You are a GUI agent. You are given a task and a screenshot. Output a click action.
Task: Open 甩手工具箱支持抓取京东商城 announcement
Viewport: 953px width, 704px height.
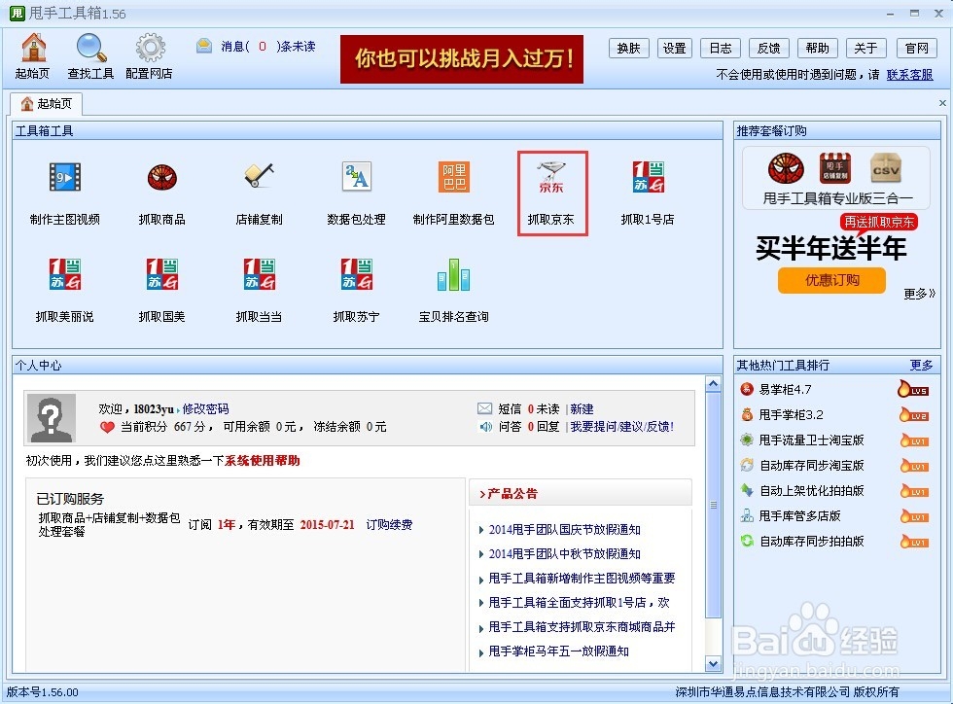coord(582,627)
